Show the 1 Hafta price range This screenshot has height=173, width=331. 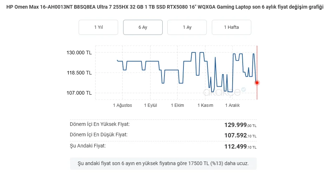pos(231,27)
